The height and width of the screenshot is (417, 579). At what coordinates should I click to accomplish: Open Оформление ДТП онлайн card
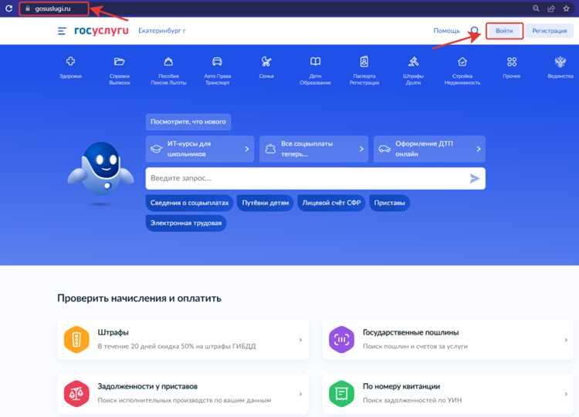429,149
